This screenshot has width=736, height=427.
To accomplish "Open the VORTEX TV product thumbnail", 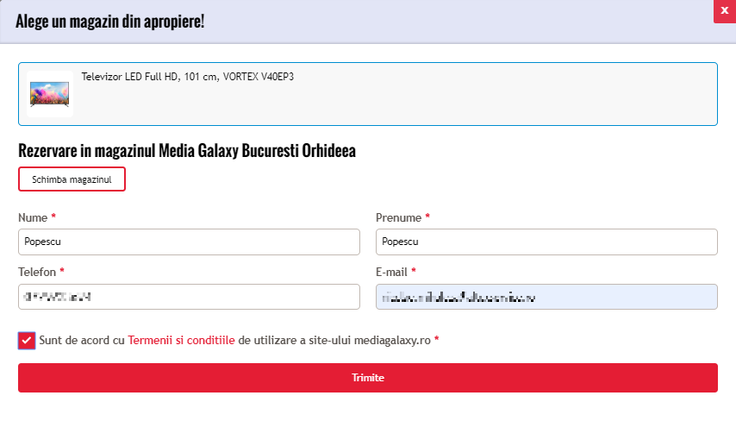I will click(x=50, y=94).
